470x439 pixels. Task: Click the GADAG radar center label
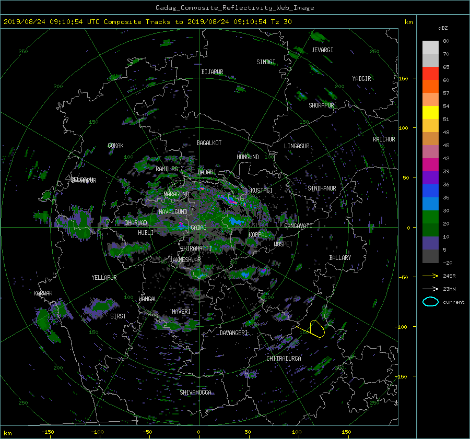pyautogui.click(x=198, y=228)
